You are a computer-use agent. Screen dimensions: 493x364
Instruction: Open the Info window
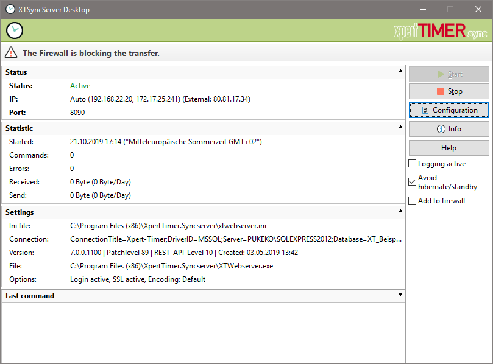click(449, 129)
